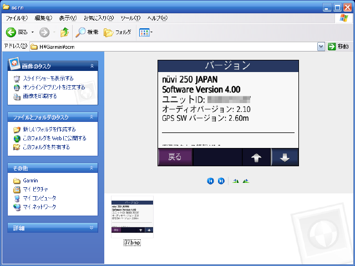Open the Garmin folder link
The height and width of the screenshot is (266, 355).
point(31,181)
